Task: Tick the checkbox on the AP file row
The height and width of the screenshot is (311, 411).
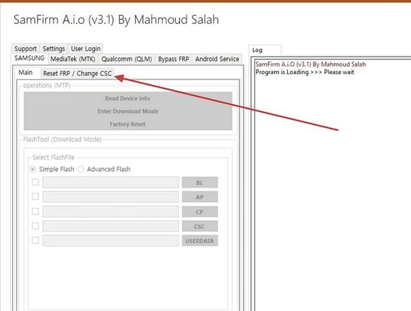Action: click(36, 197)
